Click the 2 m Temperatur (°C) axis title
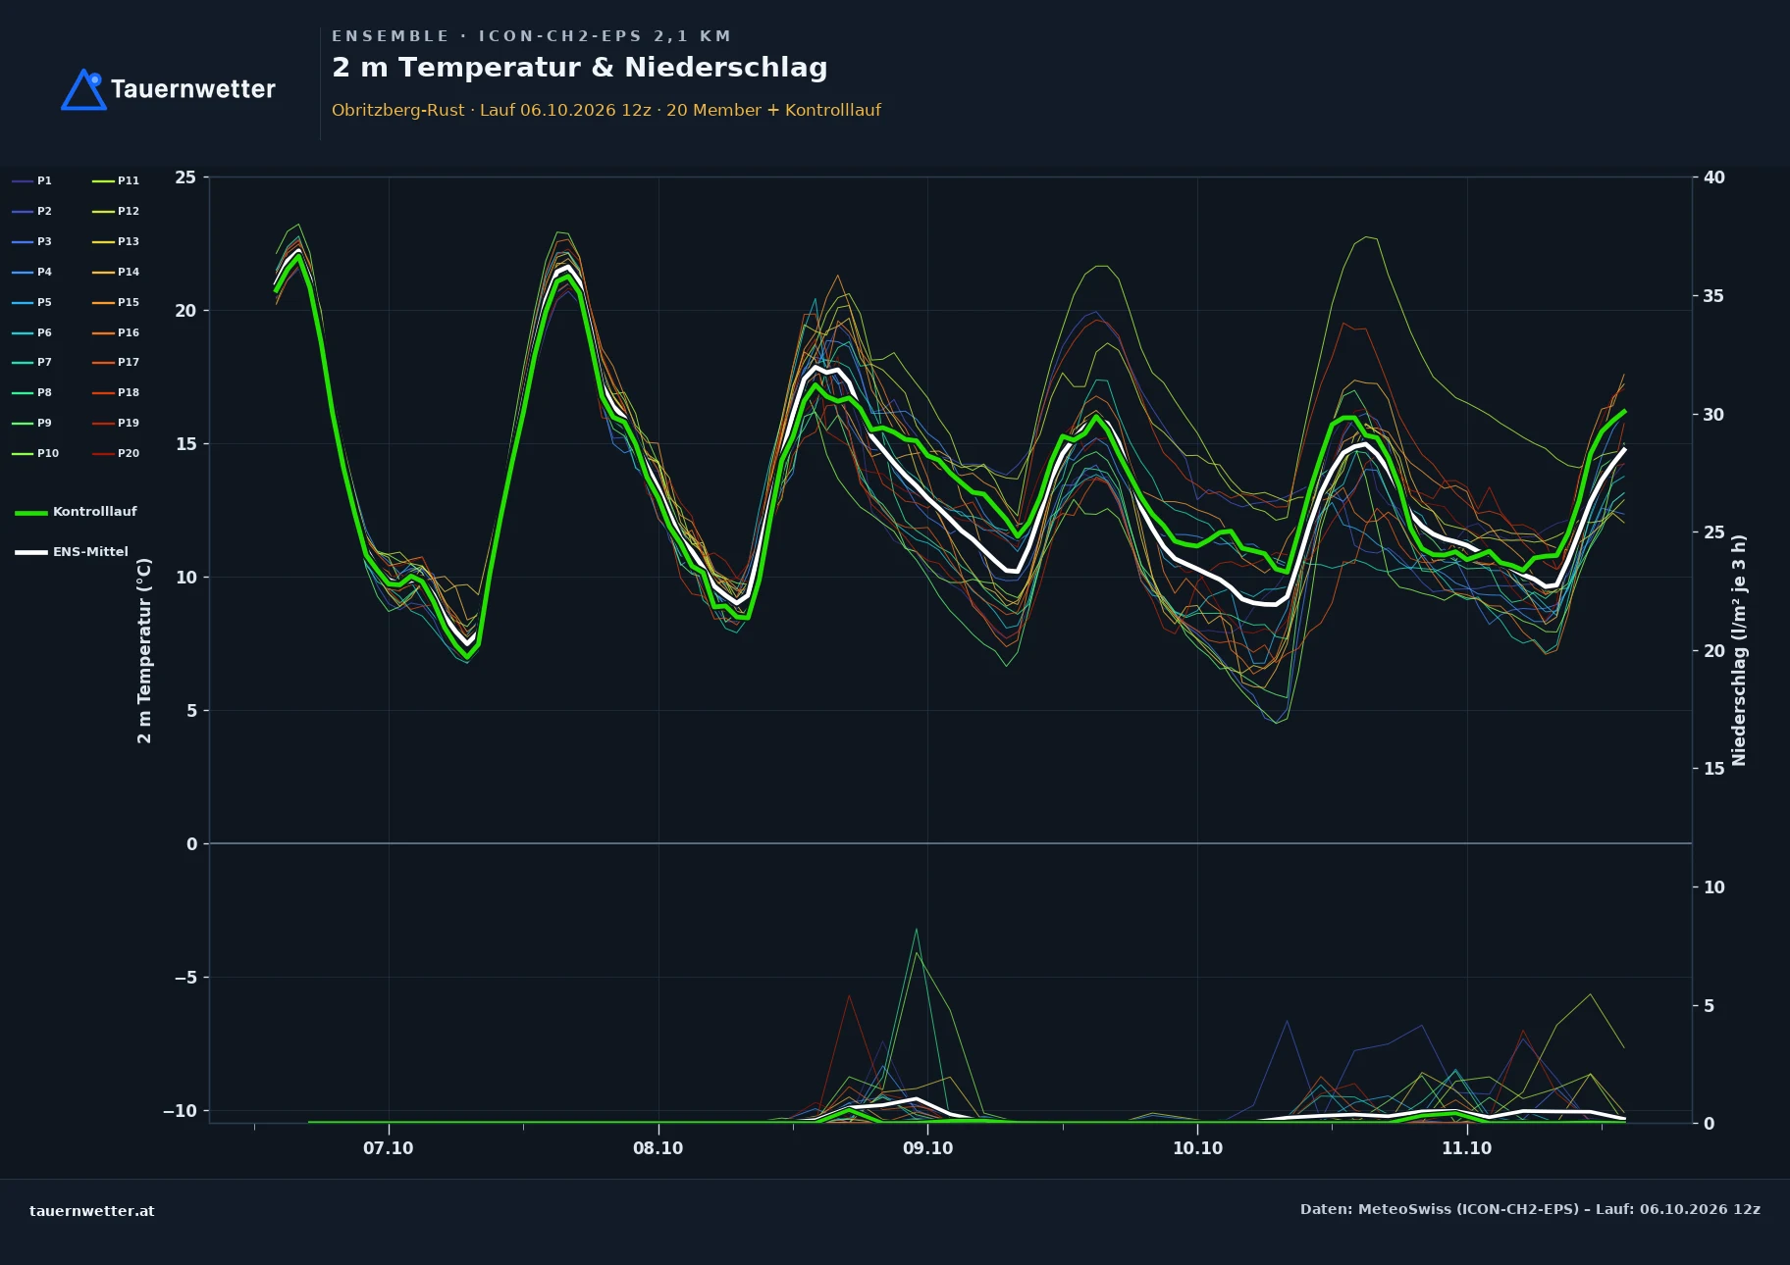The width and height of the screenshot is (1790, 1265). pyautogui.click(x=145, y=650)
